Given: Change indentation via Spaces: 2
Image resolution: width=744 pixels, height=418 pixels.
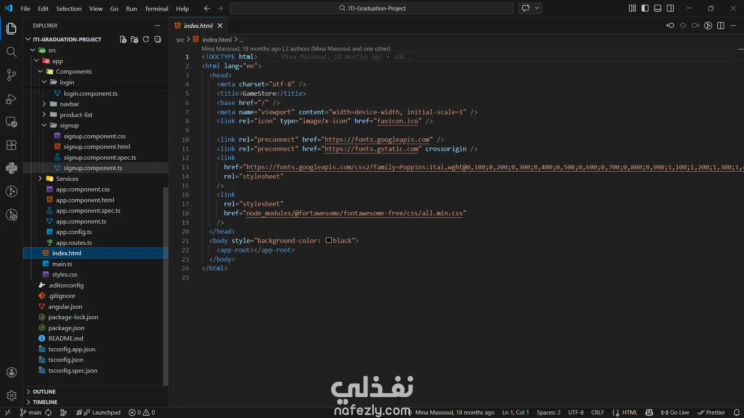Looking at the screenshot, I should [x=549, y=413].
